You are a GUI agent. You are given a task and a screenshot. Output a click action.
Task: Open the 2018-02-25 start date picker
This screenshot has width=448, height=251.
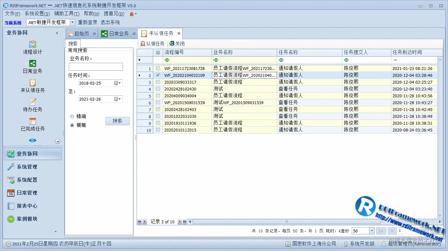click(118, 83)
